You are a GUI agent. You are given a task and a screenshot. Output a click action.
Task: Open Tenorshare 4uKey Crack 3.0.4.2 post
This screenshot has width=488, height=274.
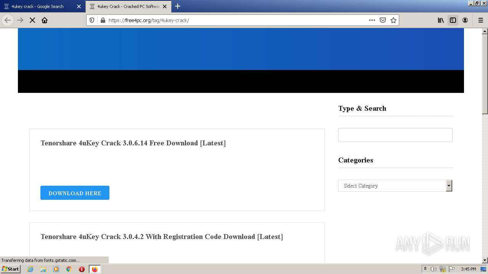[162, 237]
